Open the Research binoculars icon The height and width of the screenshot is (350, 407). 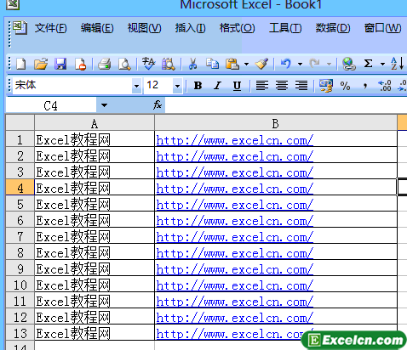[169, 64]
